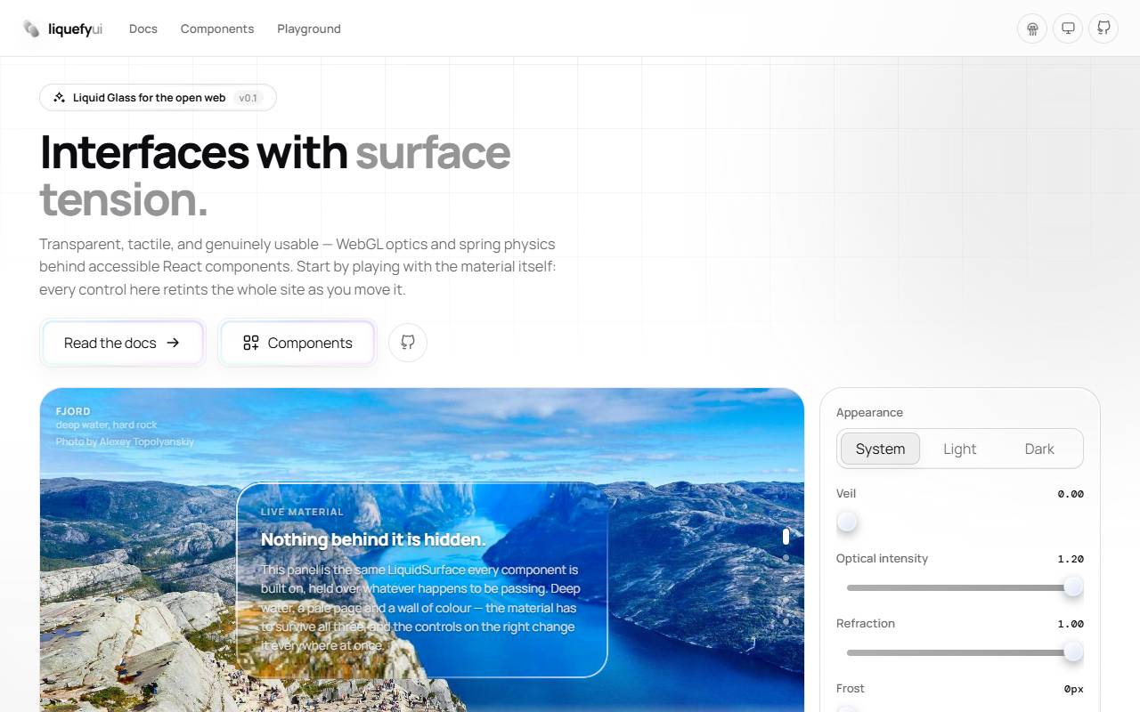Click the "Nothing behind it is hidden." heading
The width and height of the screenshot is (1140, 712).
pos(373,539)
